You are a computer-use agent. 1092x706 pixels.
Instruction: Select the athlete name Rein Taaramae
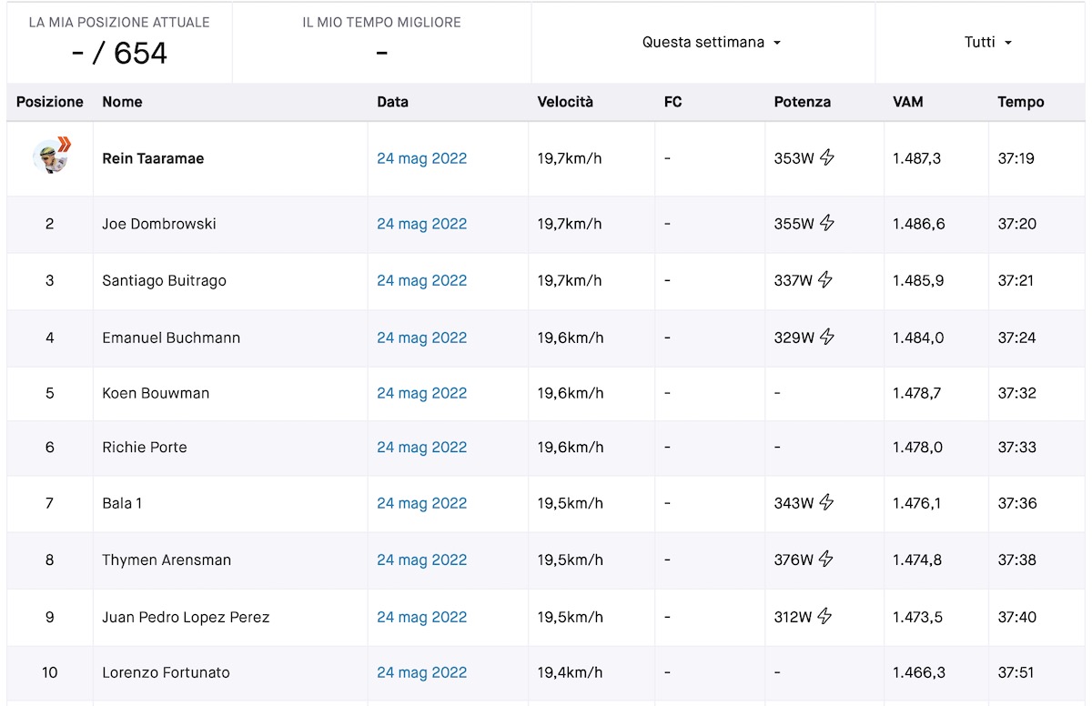click(153, 158)
